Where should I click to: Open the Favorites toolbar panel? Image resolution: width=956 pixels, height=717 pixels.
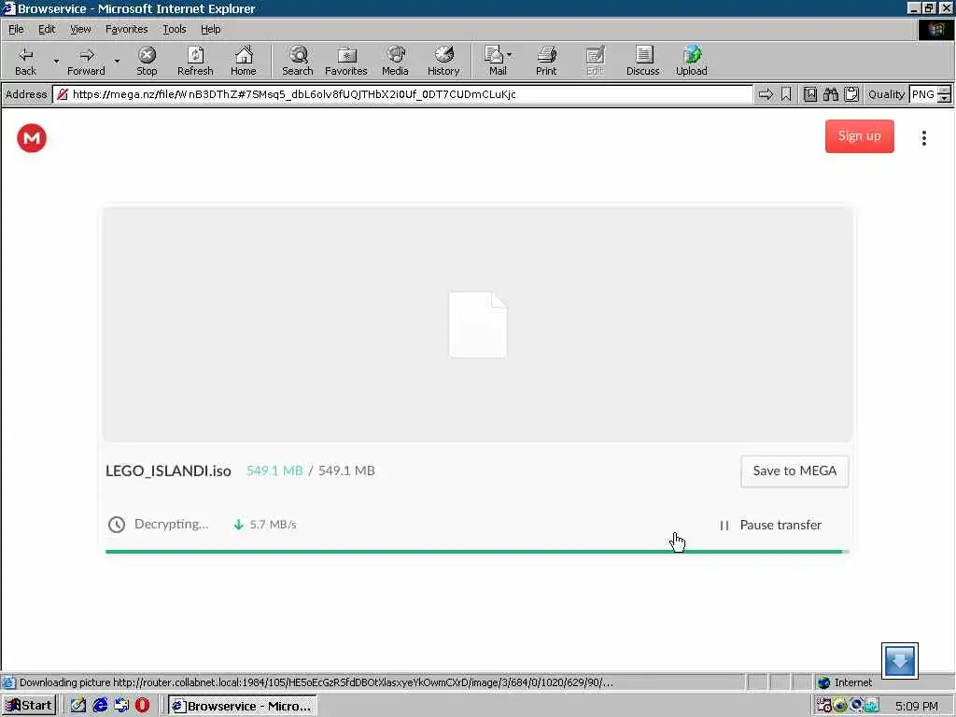346,61
